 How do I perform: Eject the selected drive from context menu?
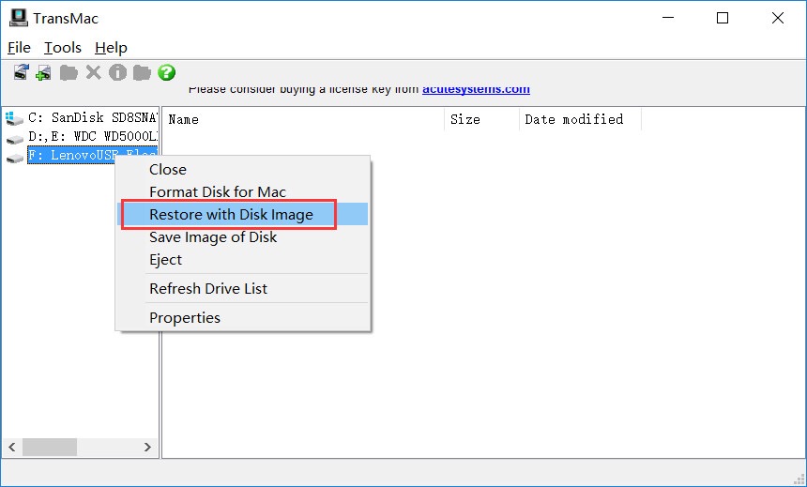point(166,260)
